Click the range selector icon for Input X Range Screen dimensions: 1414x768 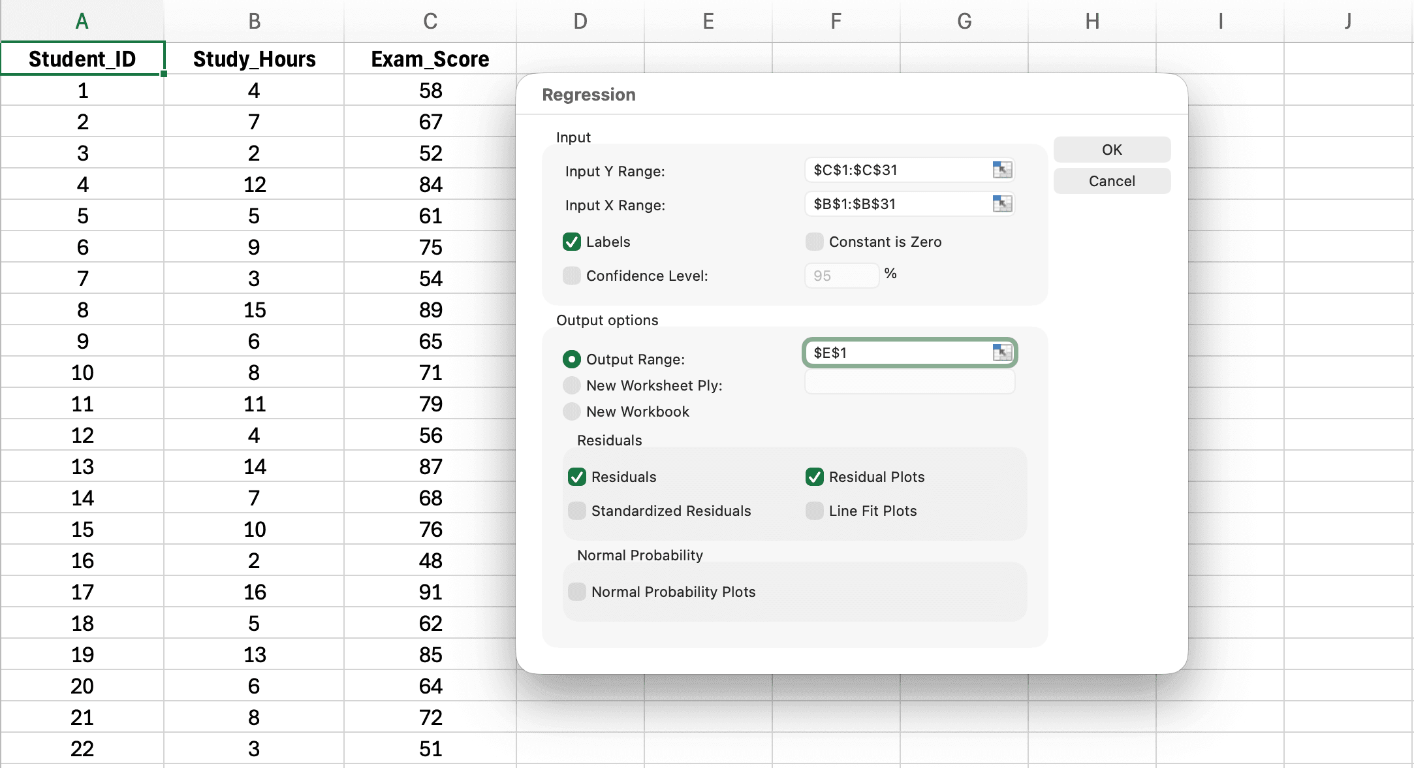1001,204
